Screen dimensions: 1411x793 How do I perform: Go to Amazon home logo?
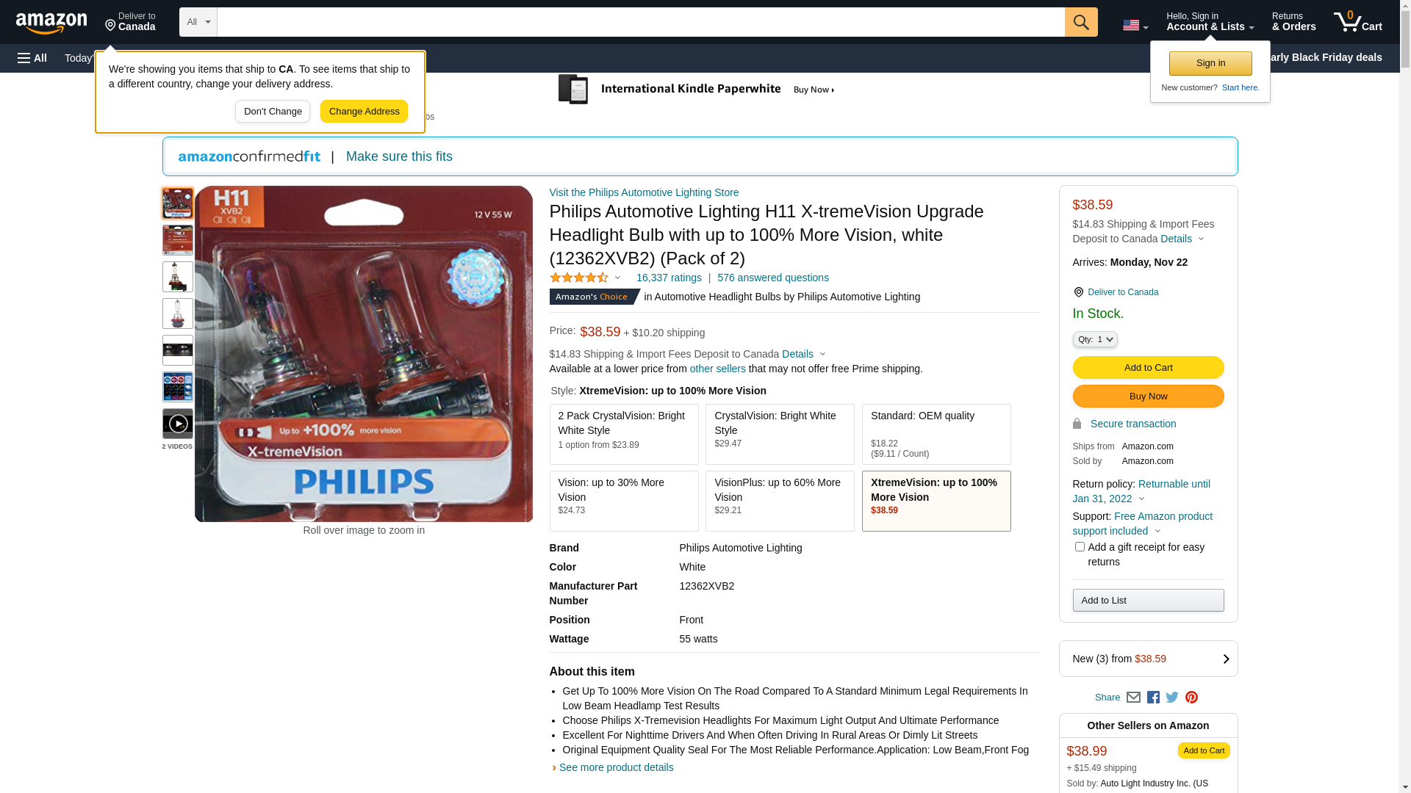51,23
